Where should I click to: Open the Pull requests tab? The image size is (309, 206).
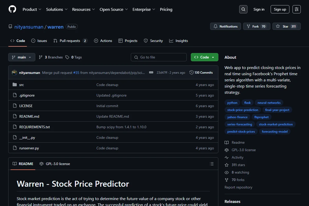coord(71,41)
